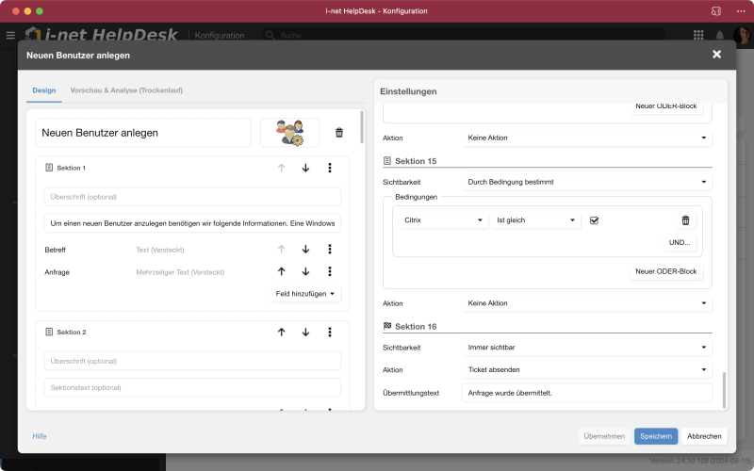Screen dimensions: 754x471
Task: Open the Betreff field options menu
Action: [x=329, y=249]
